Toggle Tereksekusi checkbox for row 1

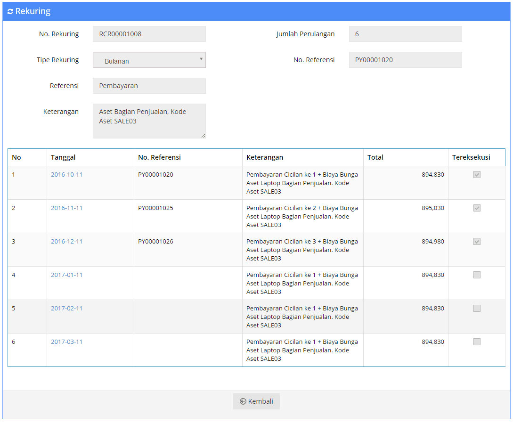coord(477,175)
